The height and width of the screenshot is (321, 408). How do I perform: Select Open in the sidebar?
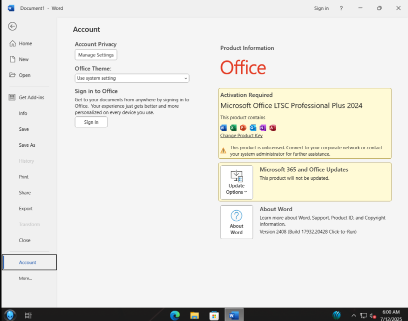pos(24,75)
